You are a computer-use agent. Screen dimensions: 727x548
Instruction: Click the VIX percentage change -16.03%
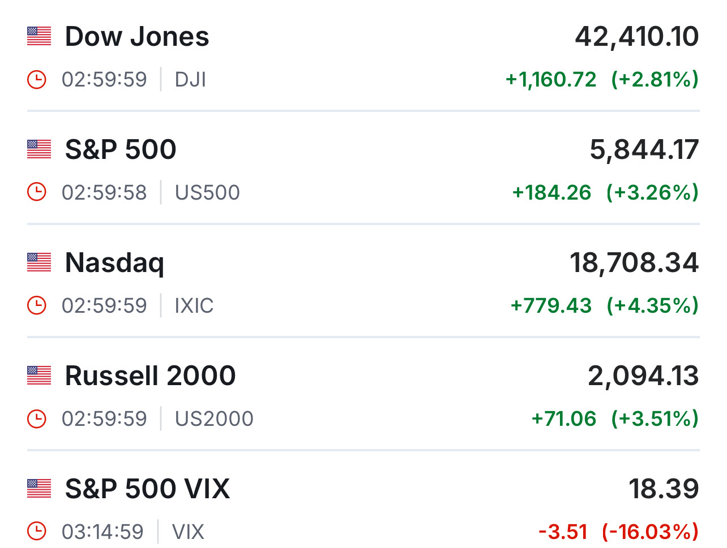pos(650,532)
